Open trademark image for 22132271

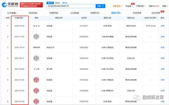click(36, 26)
